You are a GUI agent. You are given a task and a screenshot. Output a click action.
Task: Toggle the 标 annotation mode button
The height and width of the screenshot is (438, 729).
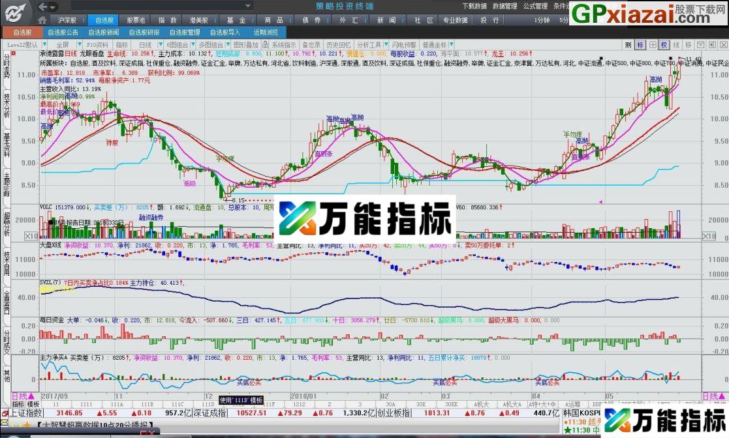(x=640, y=45)
